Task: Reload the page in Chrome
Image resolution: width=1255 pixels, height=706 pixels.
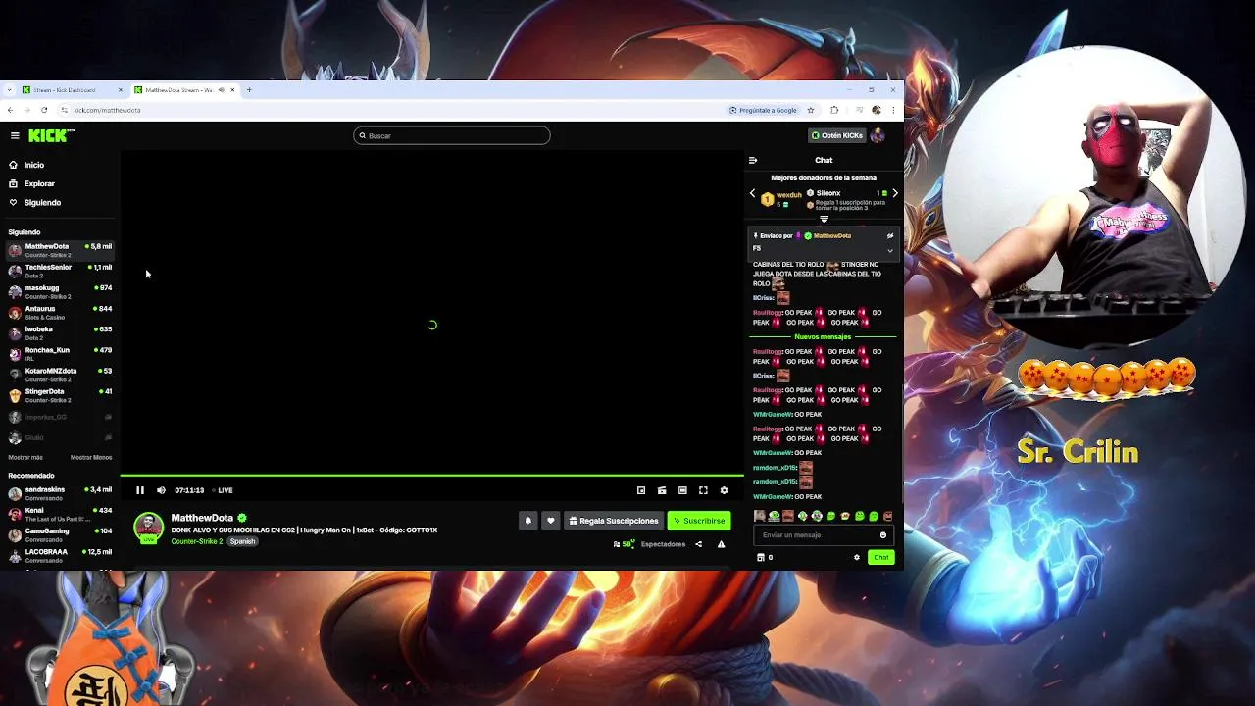Action: [x=44, y=110]
